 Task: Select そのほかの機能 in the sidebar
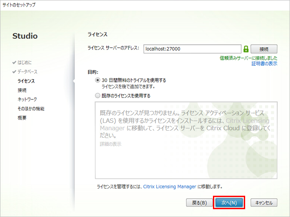pyautogui.click(x=30, y=108)
